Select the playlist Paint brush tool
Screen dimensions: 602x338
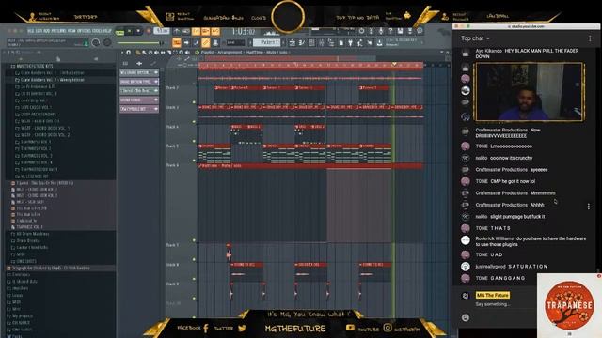(x=144, y=53)
